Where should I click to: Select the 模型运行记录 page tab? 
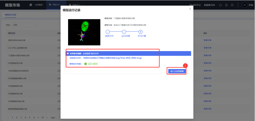pyautogui.click(x=10, y=14)
